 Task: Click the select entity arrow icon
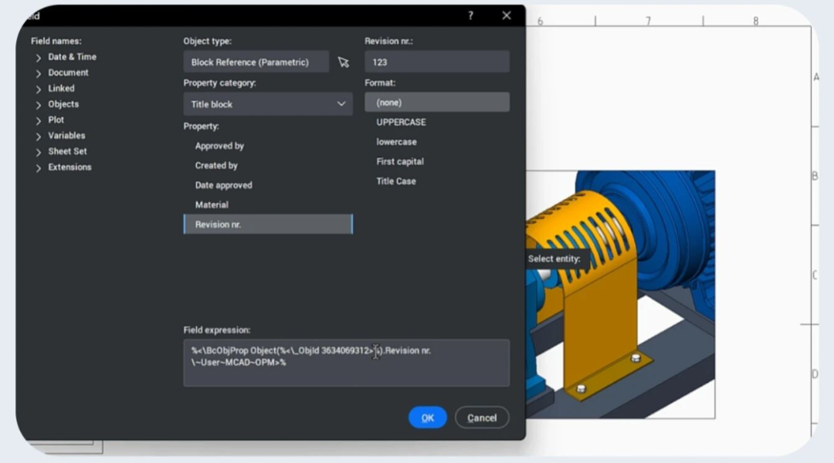(344, 63)
